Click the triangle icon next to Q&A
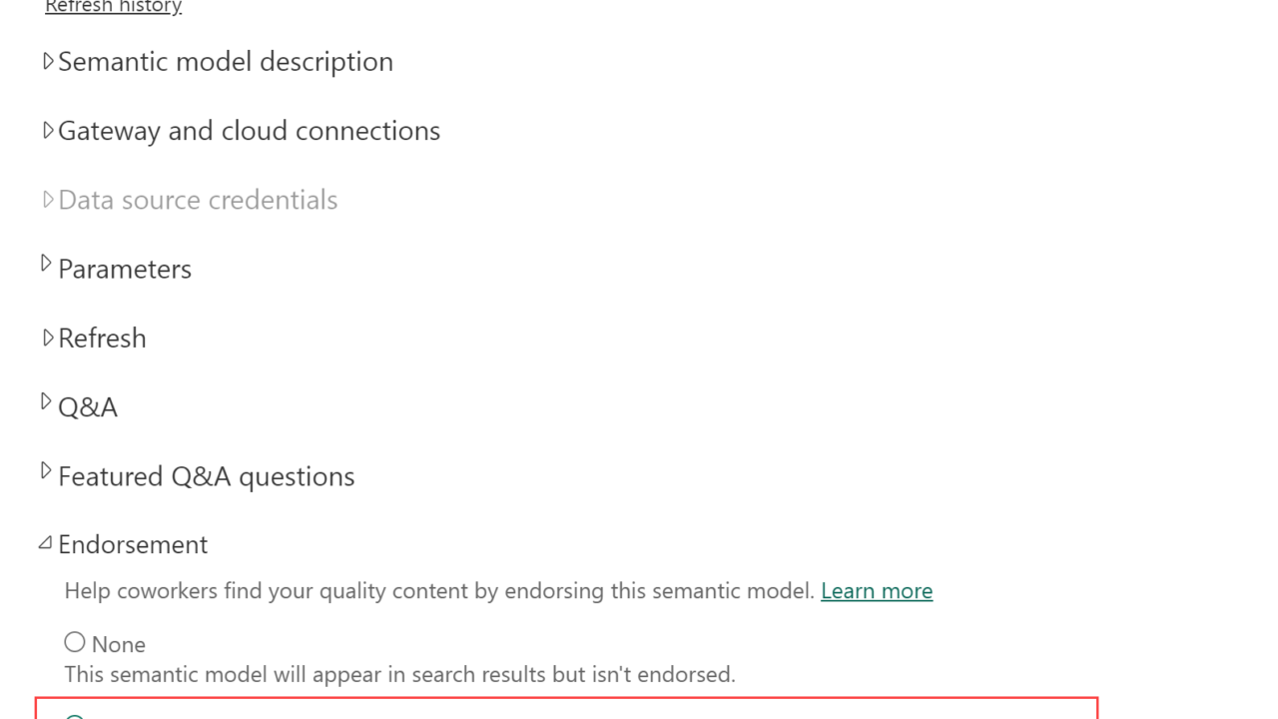Viewport: 1278px width, 719px height. click(x=46, y=401)
